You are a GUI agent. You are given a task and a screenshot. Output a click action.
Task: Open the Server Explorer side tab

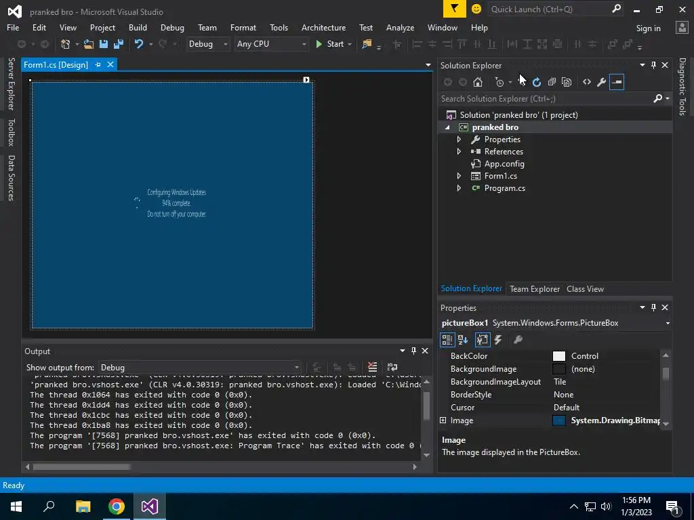tap(11, 83)
